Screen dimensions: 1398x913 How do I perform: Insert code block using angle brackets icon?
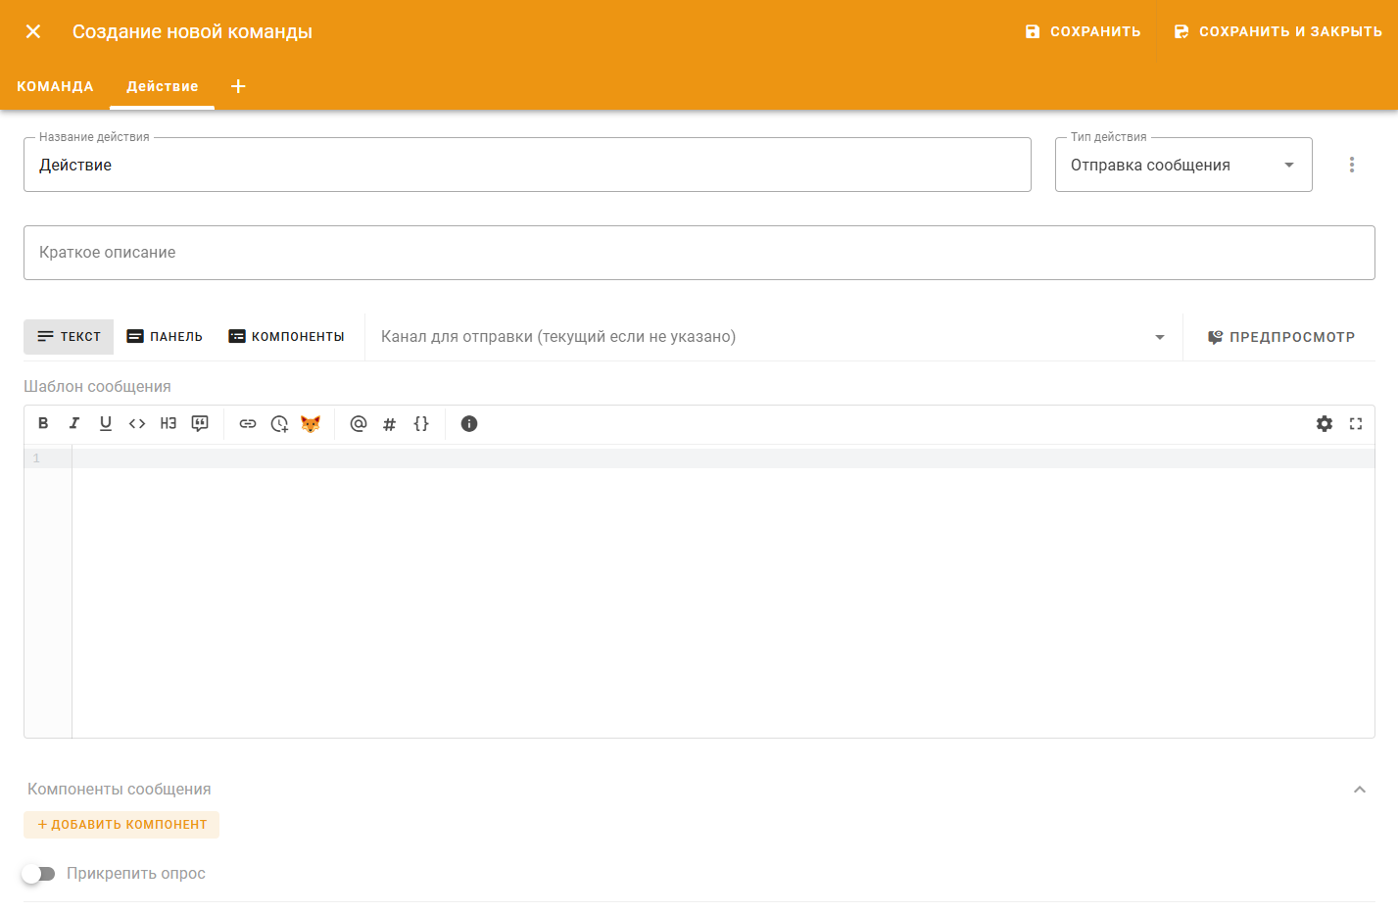coord(137,423)
